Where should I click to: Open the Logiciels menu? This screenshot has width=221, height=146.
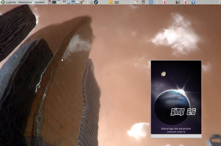[11, 2]
